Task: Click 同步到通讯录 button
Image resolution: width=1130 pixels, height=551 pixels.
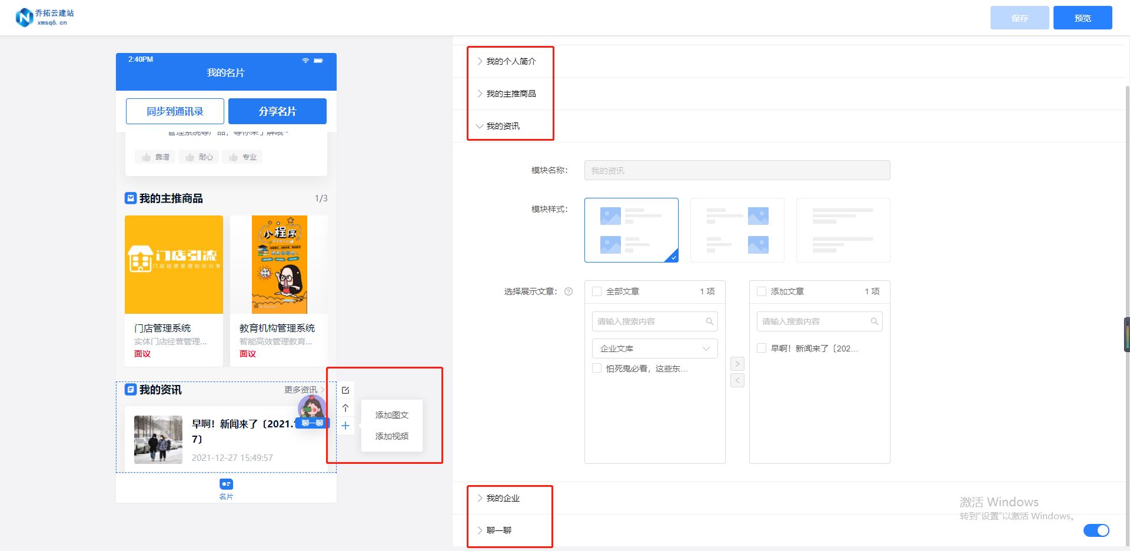Action: pos(175,111)
